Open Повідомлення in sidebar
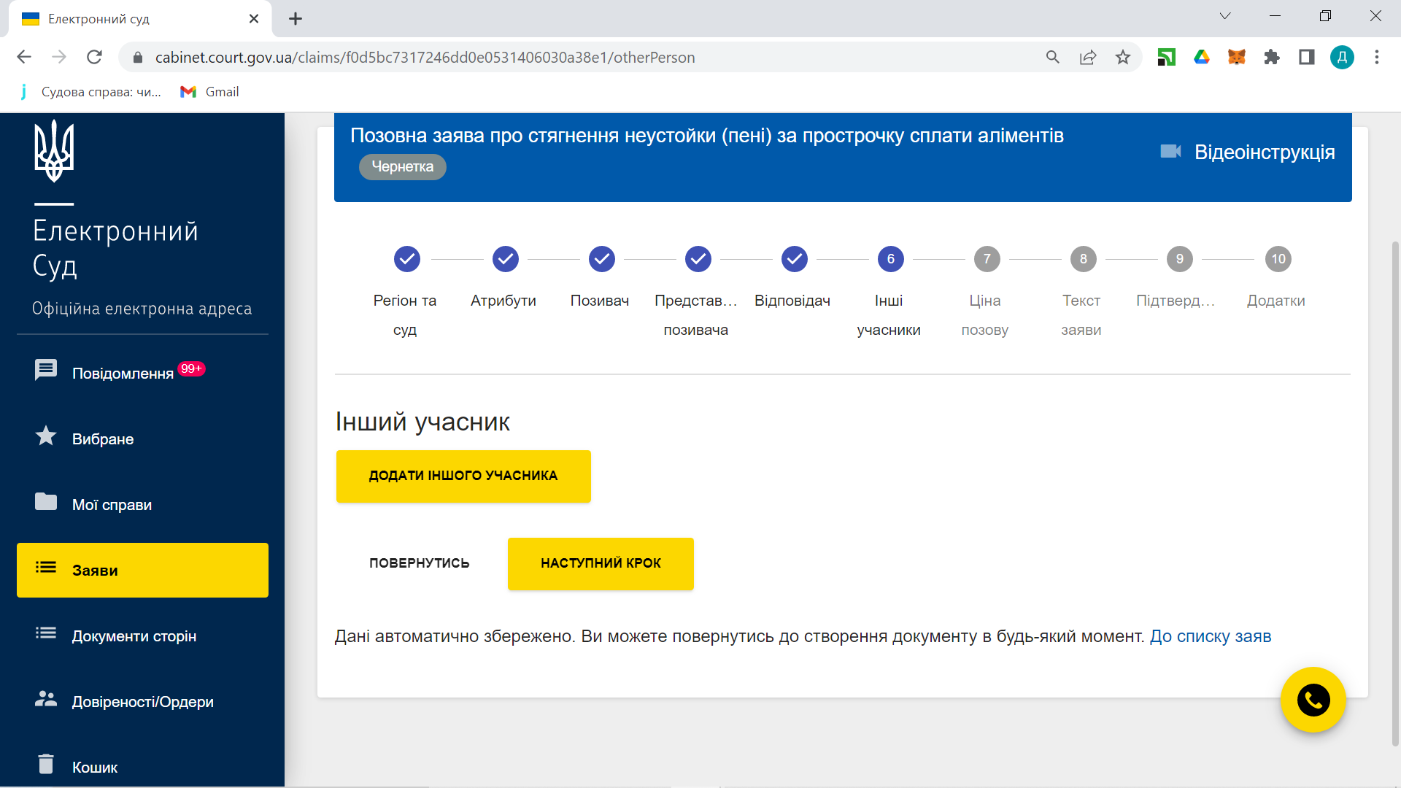 [x=123, y=373]
